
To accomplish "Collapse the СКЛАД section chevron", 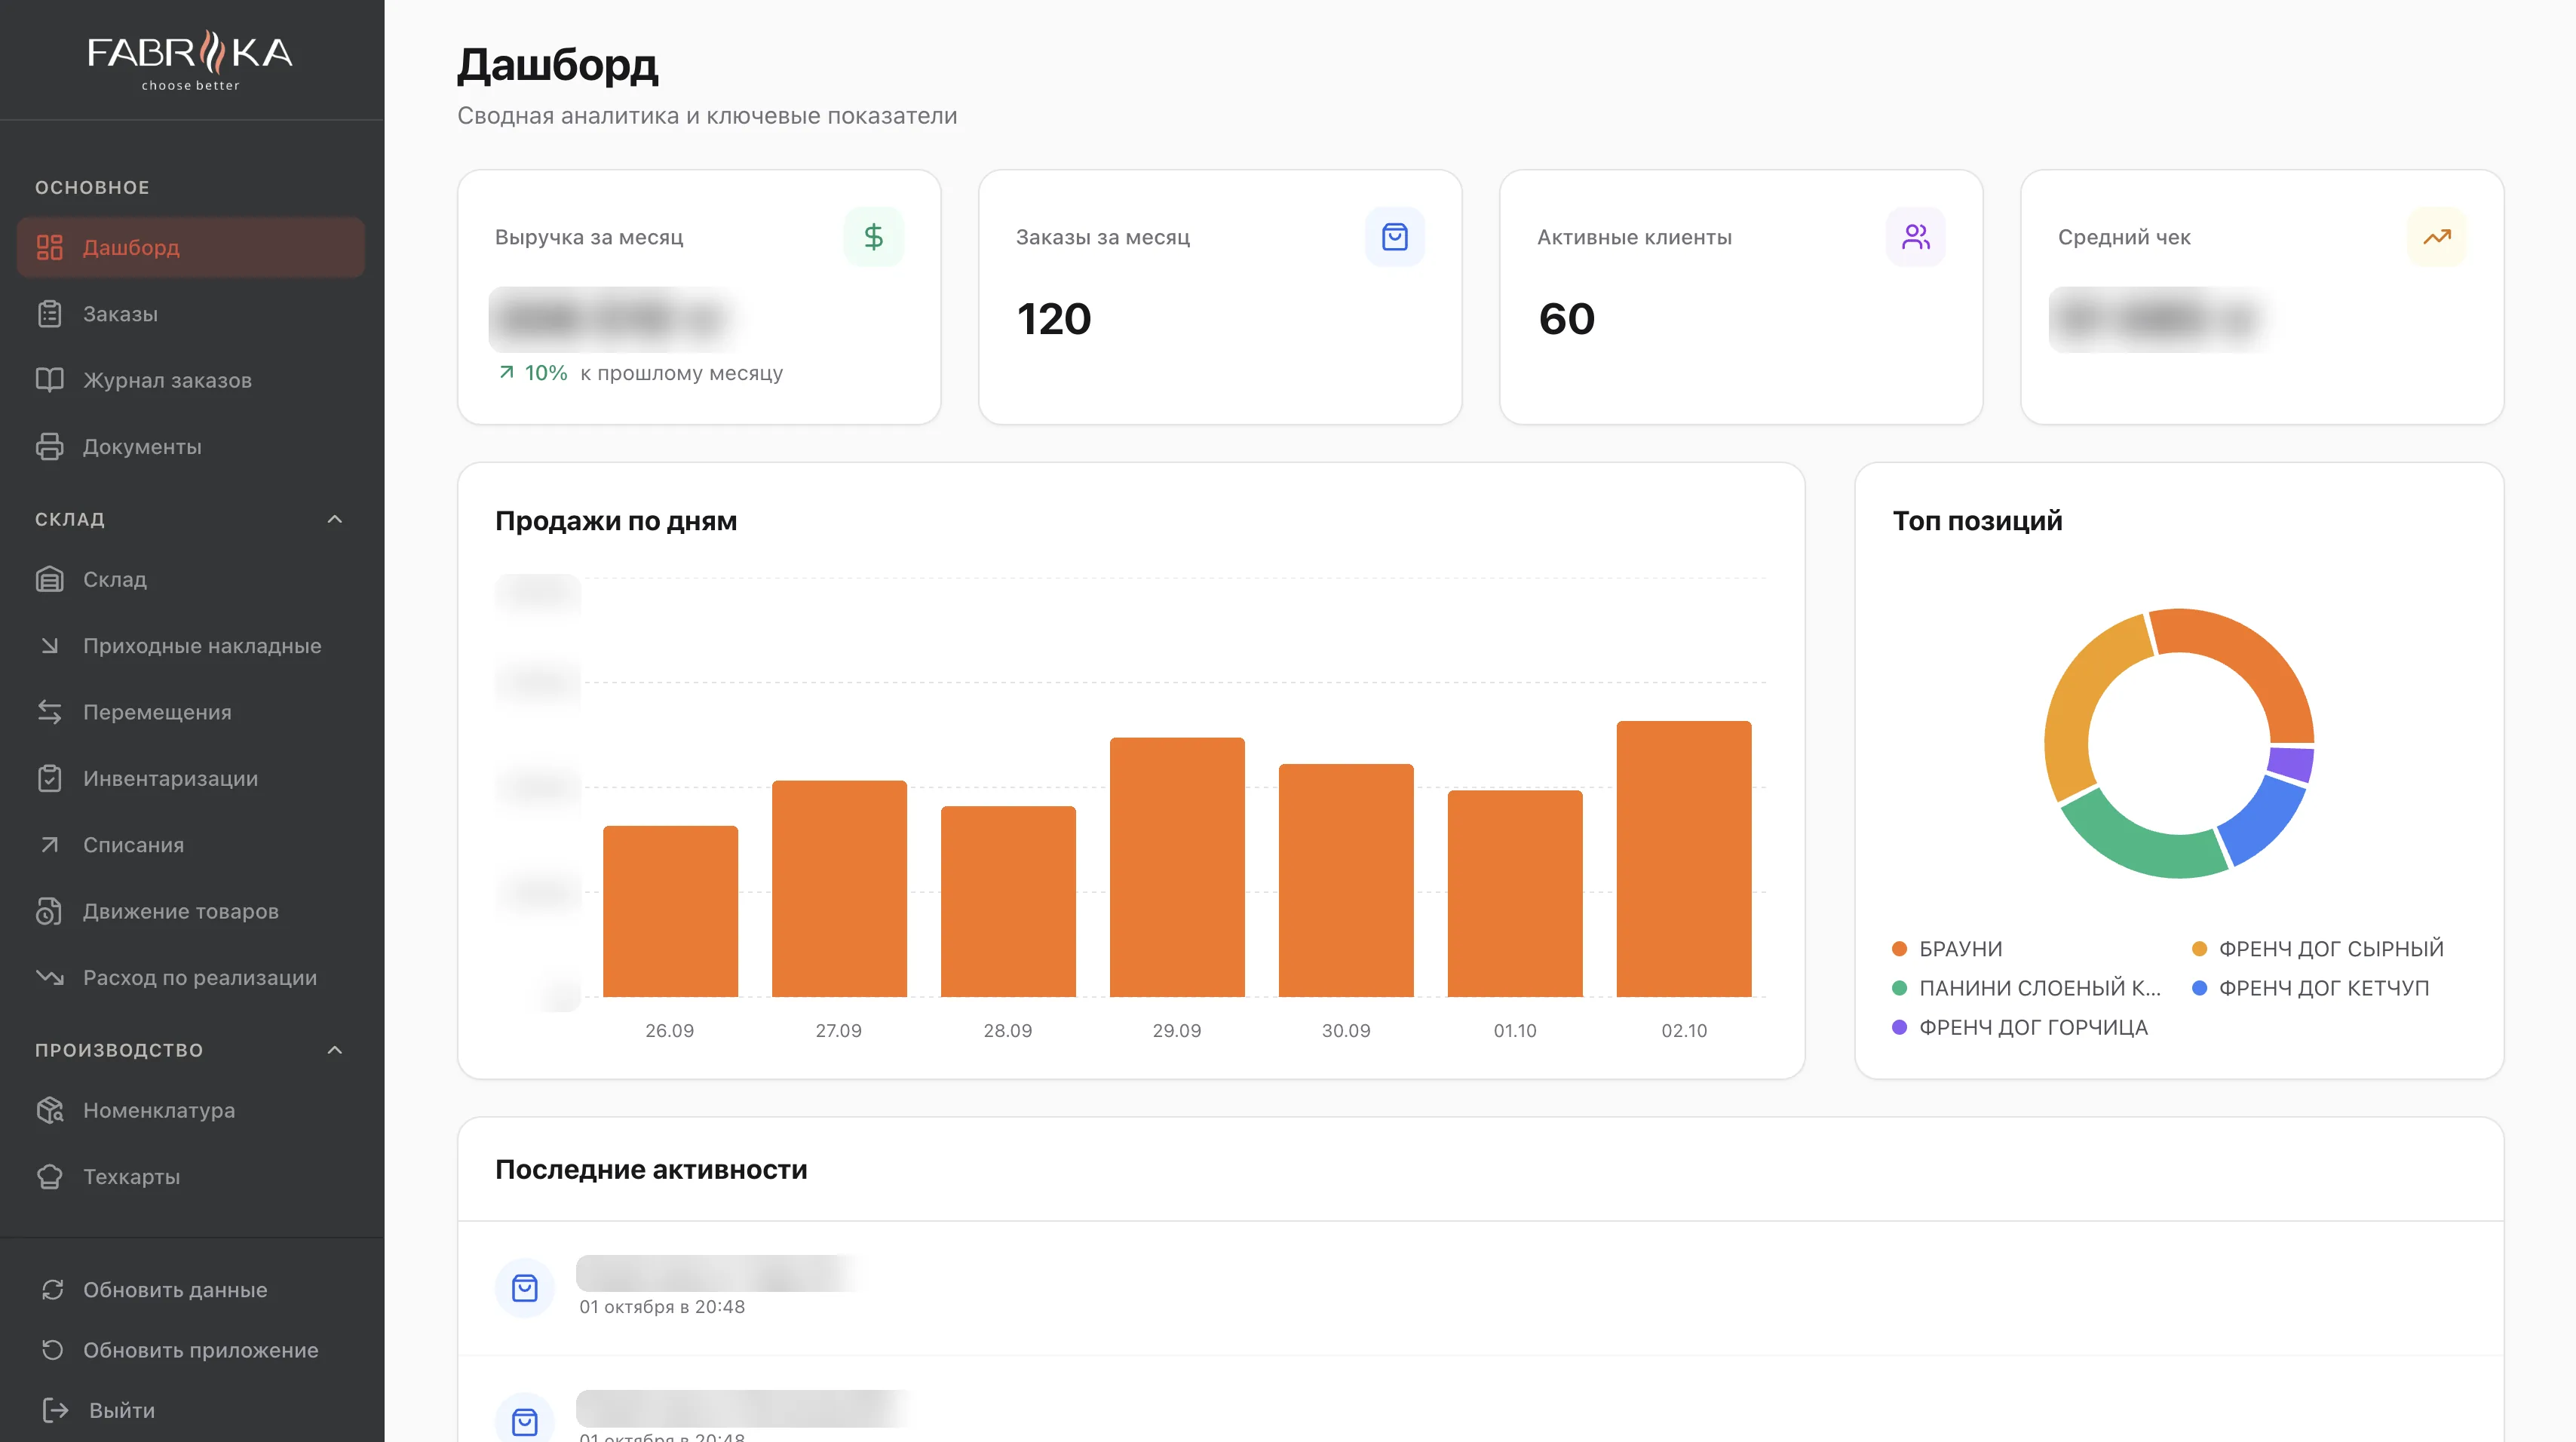I will click(x=335, y=519).
